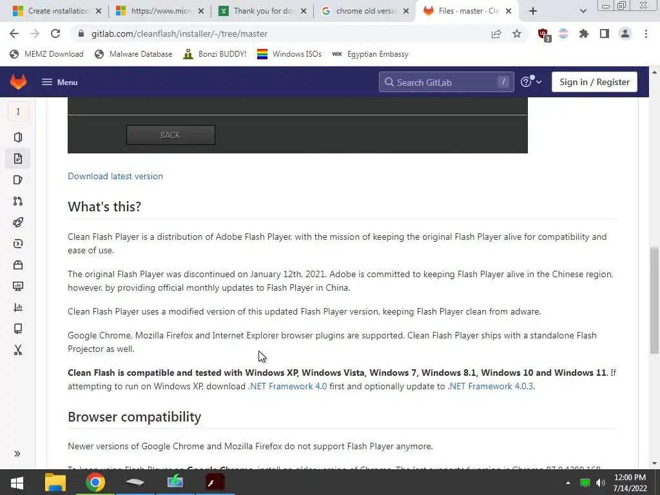This screenshot has height=495, width=660.
Task: Open Wiki sidebar icon
Action: [17, 329]
